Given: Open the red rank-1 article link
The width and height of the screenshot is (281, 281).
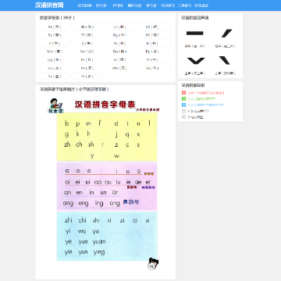Looking at the screenshot, I should point(206,93).
